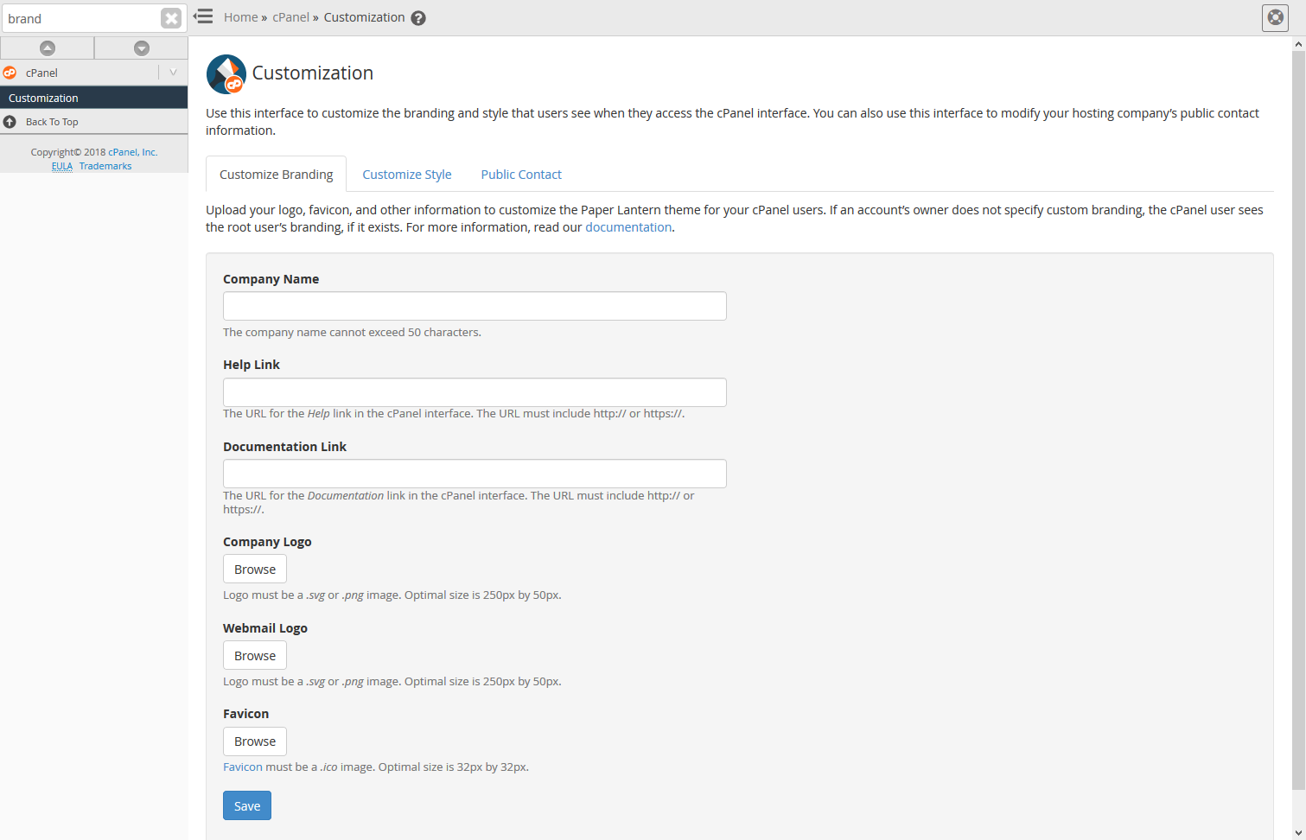Open the documentation link
1306x840 pixels.
point(628,227)
